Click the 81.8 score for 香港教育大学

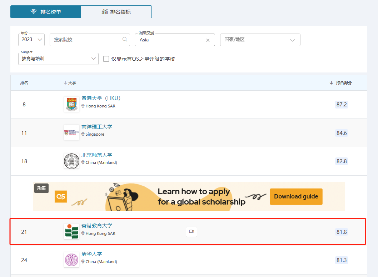[x=342, y=232]
